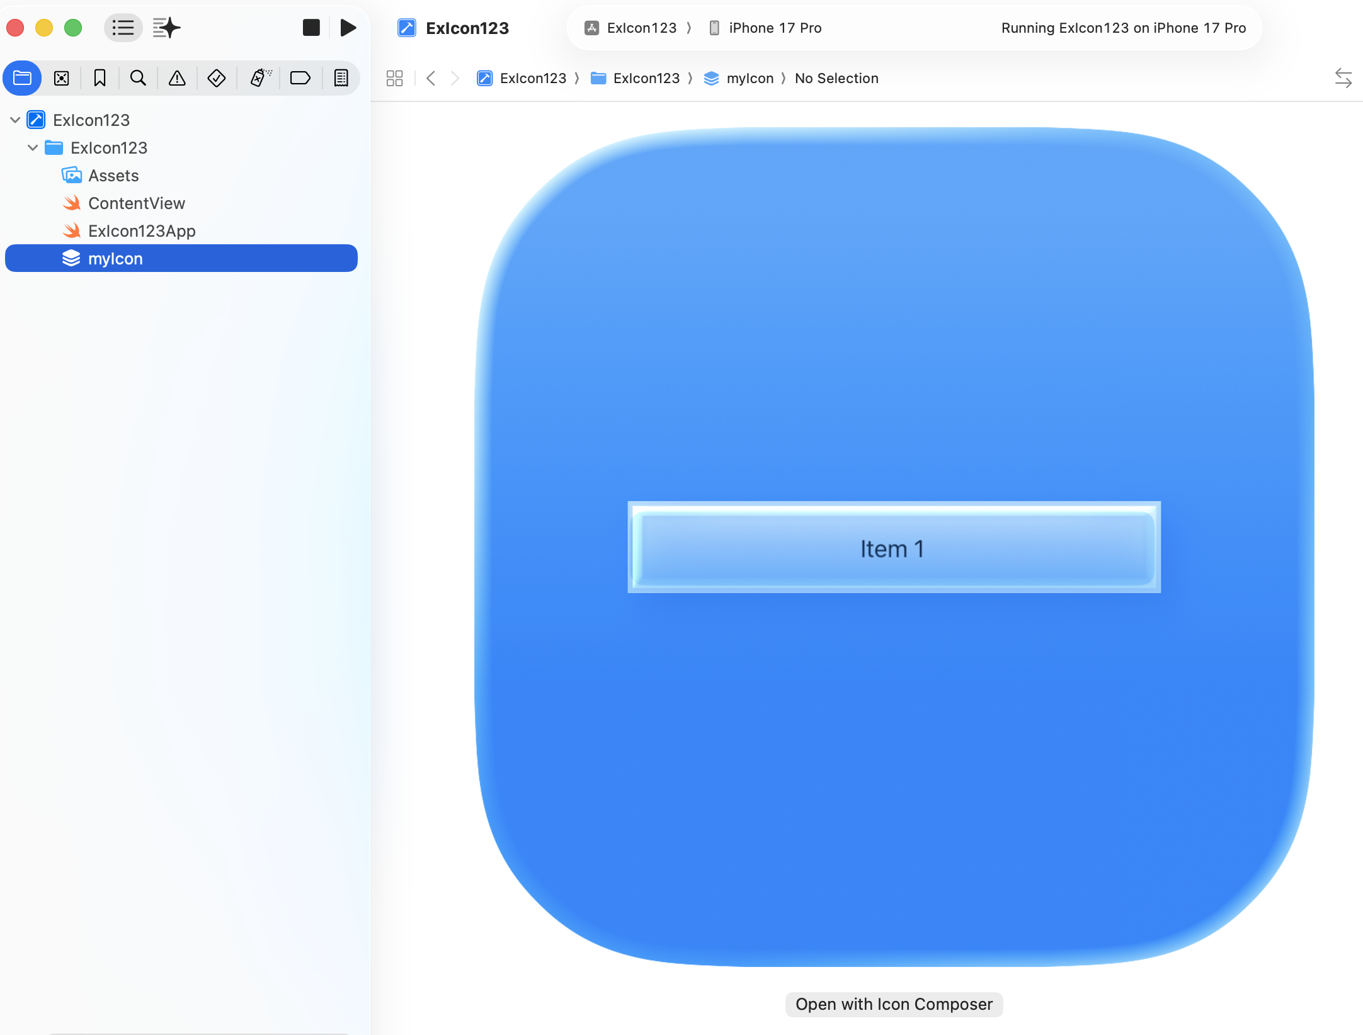
Task: Open the Issue navigator warning icon
Action: 177,78
